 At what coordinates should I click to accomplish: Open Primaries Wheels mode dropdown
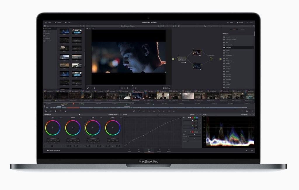[114, 115]
